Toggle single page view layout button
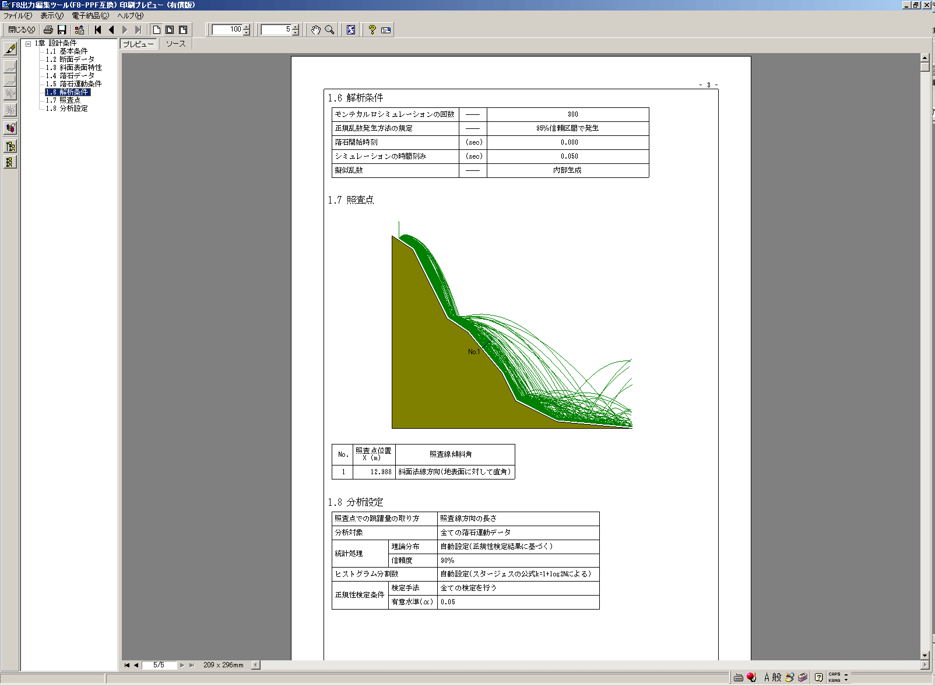This screenshot has height=686, width=935. point(156,30)
